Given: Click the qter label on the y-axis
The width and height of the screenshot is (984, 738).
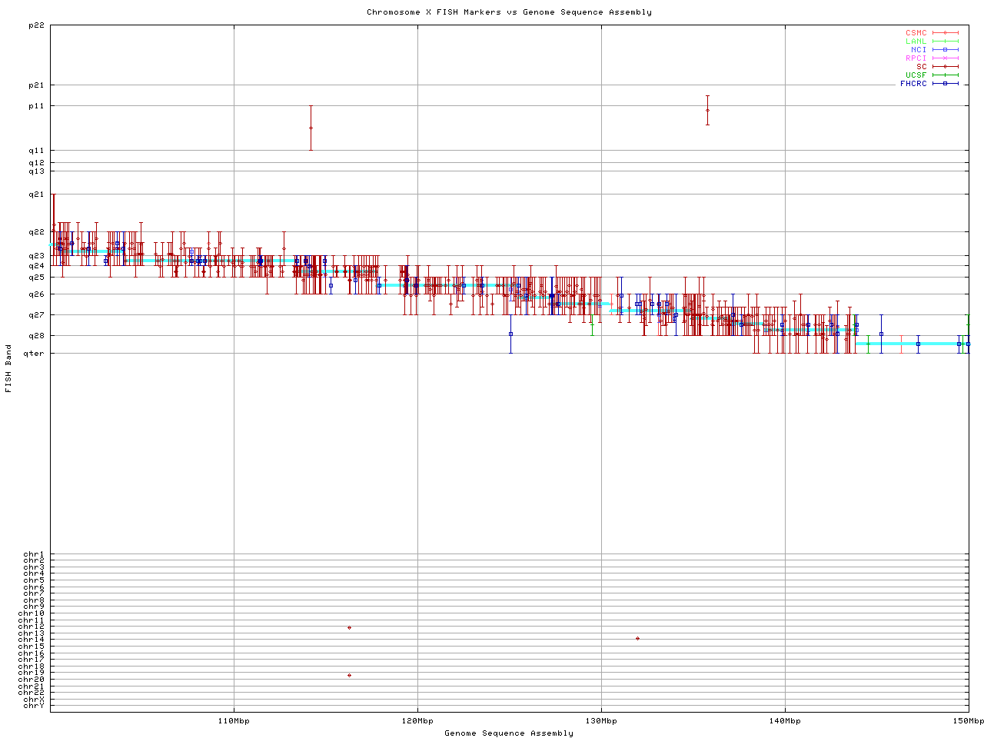Looking at the screenshot, I should pos(34,354).
